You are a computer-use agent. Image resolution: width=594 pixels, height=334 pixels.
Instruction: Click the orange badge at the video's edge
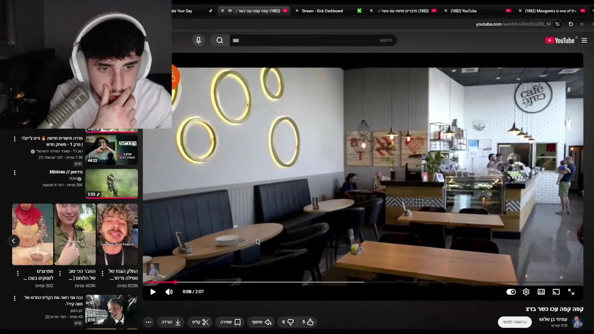175,77
